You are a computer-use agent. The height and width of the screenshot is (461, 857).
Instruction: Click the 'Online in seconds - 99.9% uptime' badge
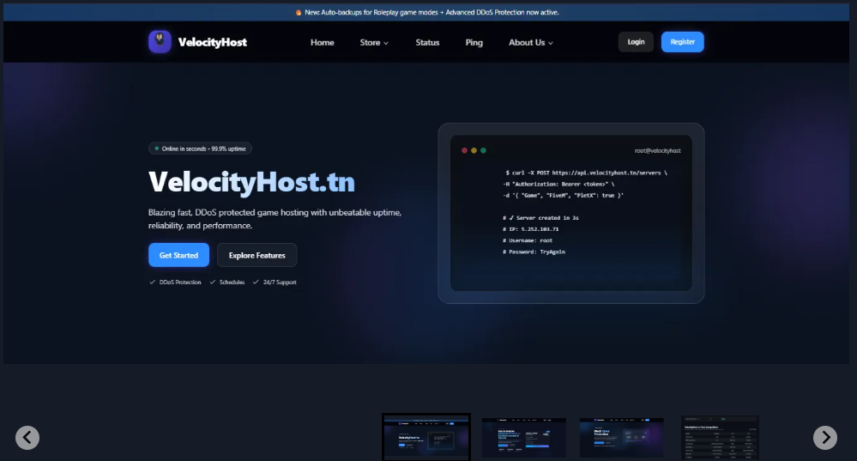point(200,149)
